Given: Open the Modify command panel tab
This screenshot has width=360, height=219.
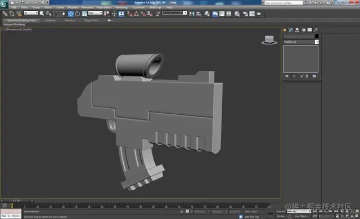Looking at the screenshot, I should tap(291, 30).
